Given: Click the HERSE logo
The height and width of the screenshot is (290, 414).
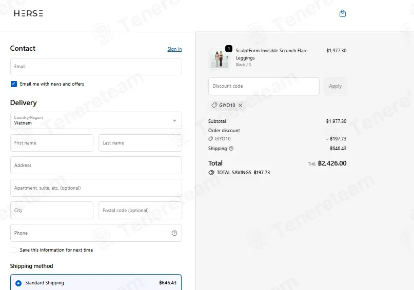Looking at the screenshot, I should click(29, 13).
